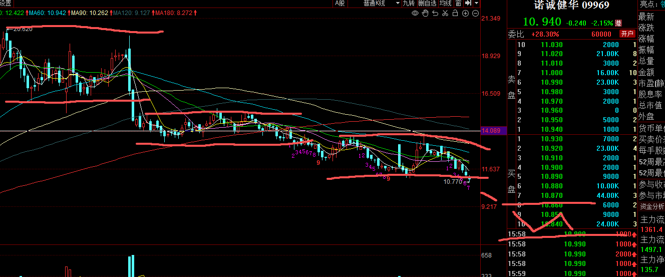This screenshot has height=277, width=665.
Task: Open the 设置 settings label
Action: click(x=5, y=3)
